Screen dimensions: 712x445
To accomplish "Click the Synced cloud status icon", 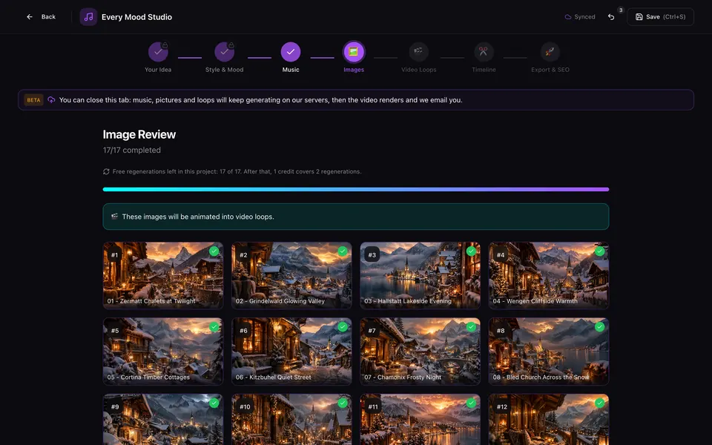I will pyautogui.click(x=567, y=17).
